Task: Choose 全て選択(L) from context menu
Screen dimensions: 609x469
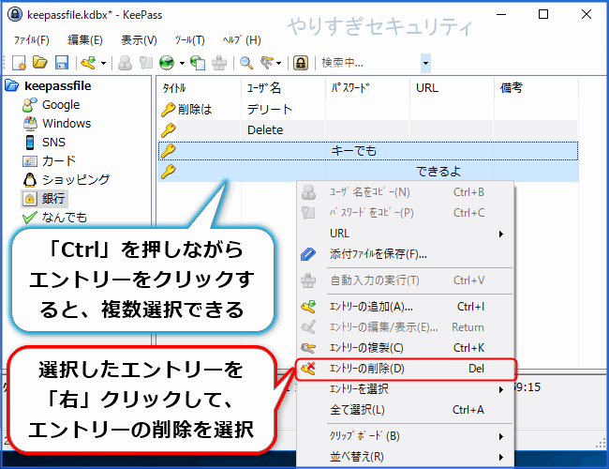Action: [406, 410]
